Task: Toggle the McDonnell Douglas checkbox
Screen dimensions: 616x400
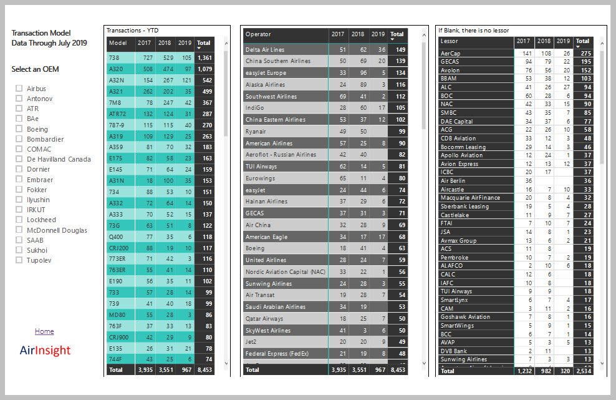Action: click(x=19, y=230)
